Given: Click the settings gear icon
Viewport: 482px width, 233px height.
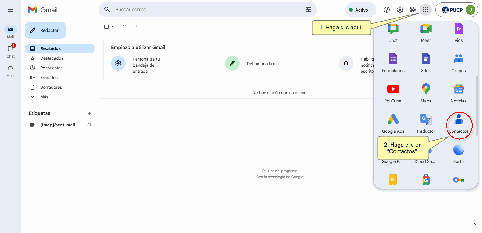Looking at the screenshot, I should (x=400, y=10).
